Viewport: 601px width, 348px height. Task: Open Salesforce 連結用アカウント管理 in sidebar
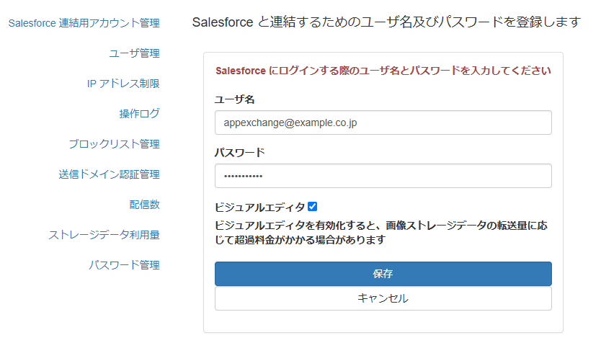tap(84, 23)
